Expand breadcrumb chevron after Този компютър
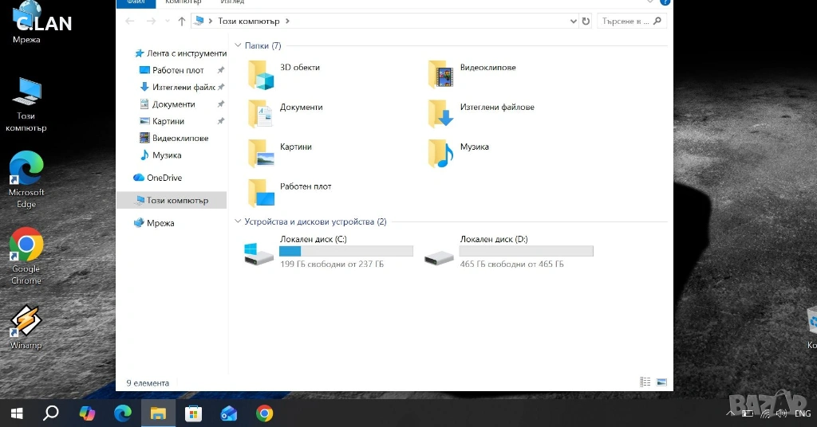 click(x=287, y=22)
